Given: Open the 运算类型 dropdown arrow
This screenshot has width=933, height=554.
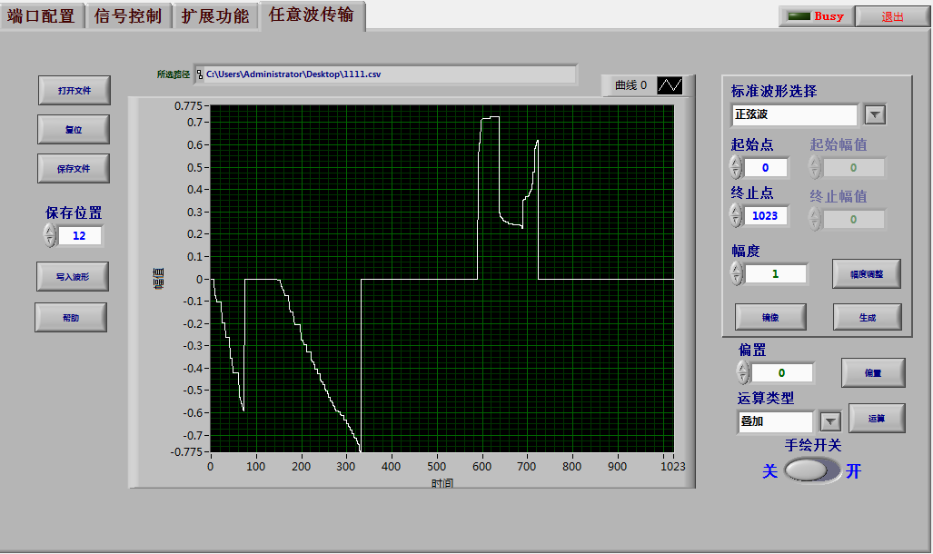Looking at the screenshot, I should pyautogui.click(x=830, y=421).
